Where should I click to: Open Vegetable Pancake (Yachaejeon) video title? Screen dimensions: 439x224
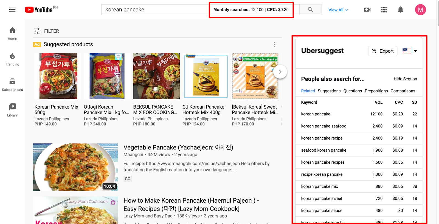pos(178,148)
